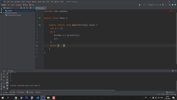Toggle fold marker at do block line
This screenshot has width=177, height=100.
coord(43,32)
